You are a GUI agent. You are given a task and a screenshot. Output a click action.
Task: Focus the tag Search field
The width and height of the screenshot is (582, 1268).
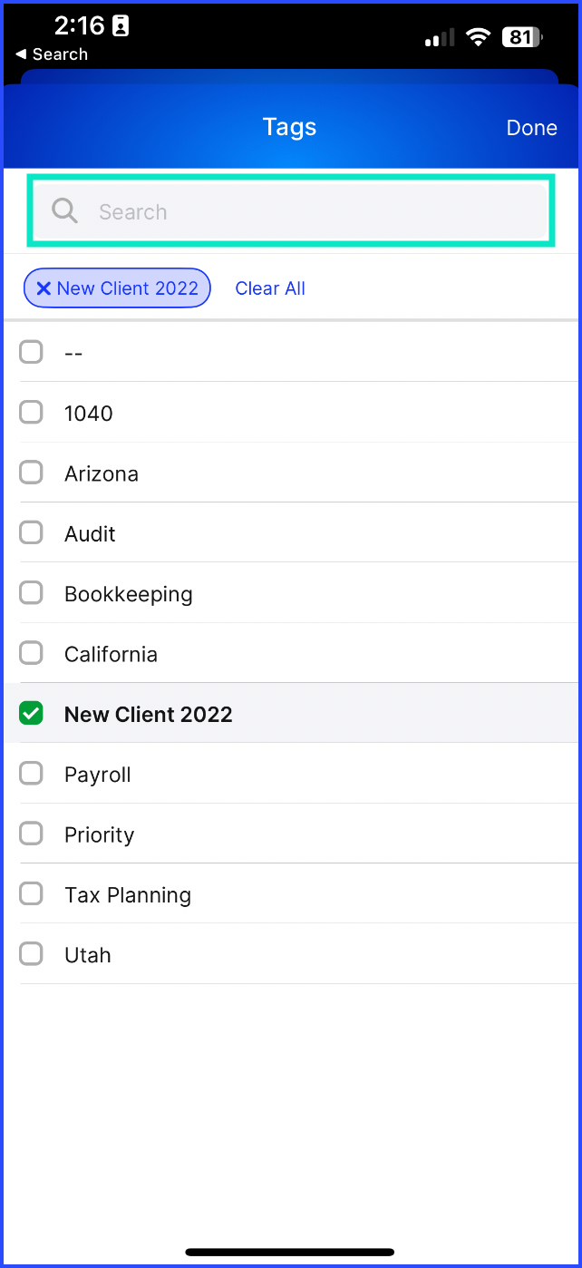click(x=291, y=211)
